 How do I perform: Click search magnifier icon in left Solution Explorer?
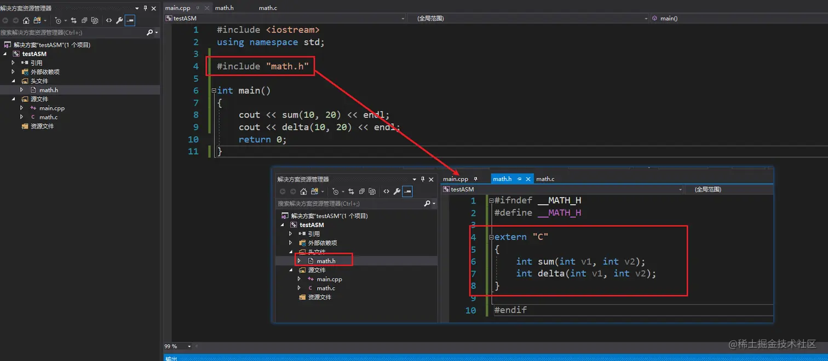point(150,32)
